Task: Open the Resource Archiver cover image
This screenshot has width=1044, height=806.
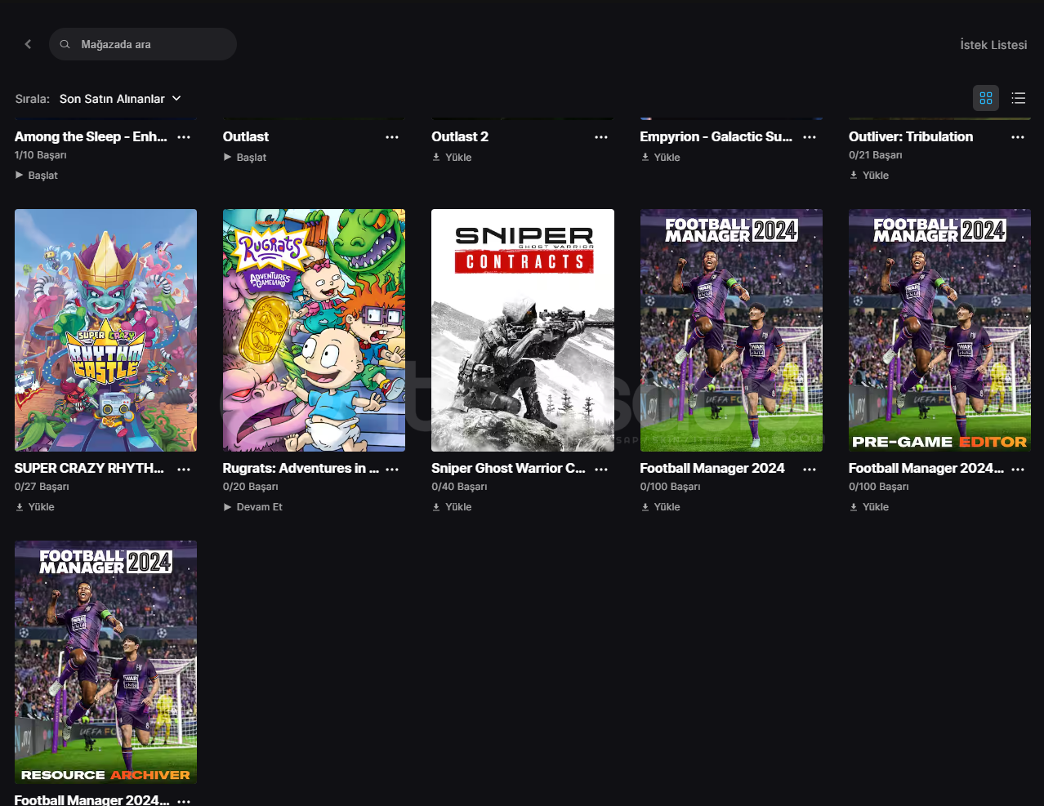Action: point(105,662)
